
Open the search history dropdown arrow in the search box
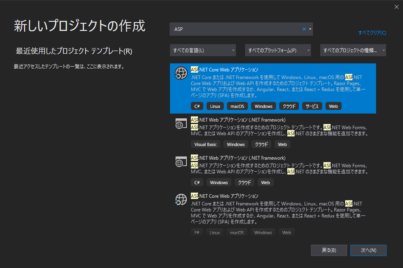click(310, 29)
